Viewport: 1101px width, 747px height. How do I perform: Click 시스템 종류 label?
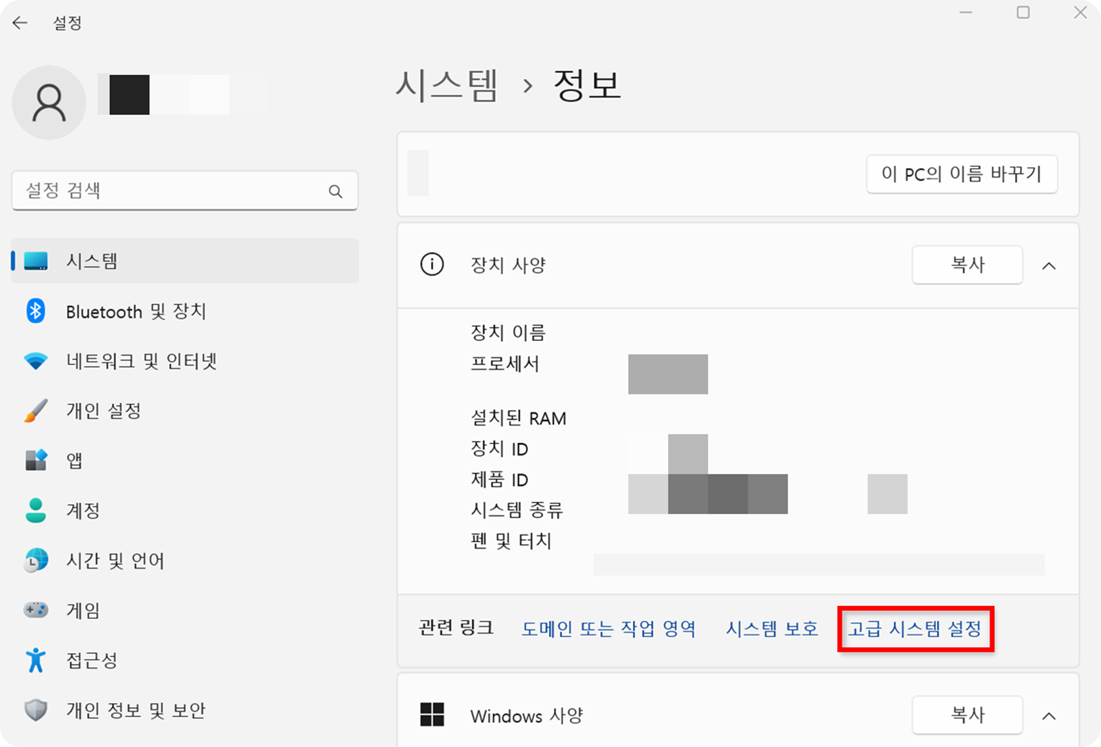(x=517, y=510)
